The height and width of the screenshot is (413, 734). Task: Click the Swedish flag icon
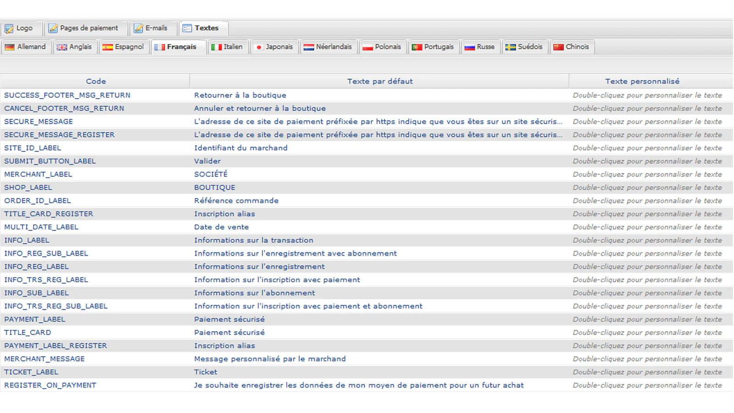(x=511, y=47)
